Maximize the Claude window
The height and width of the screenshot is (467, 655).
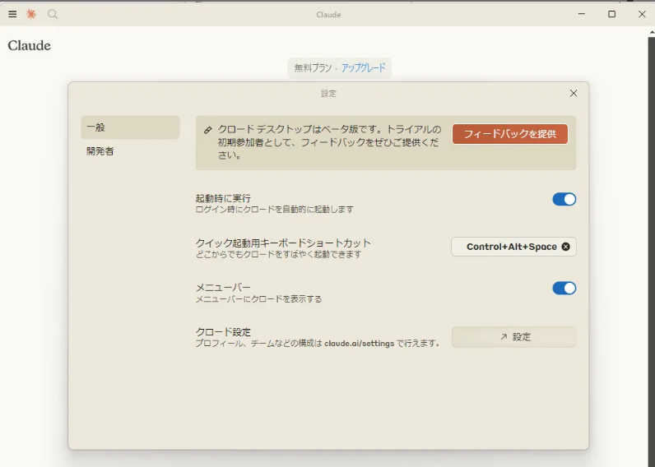(x=611, y=14)
